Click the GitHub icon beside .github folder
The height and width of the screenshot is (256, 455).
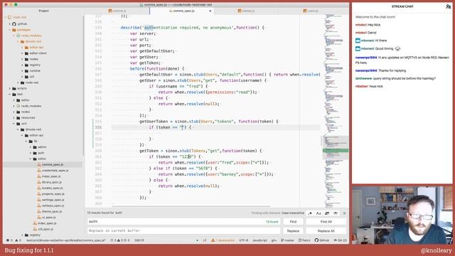tap(14, 23)
